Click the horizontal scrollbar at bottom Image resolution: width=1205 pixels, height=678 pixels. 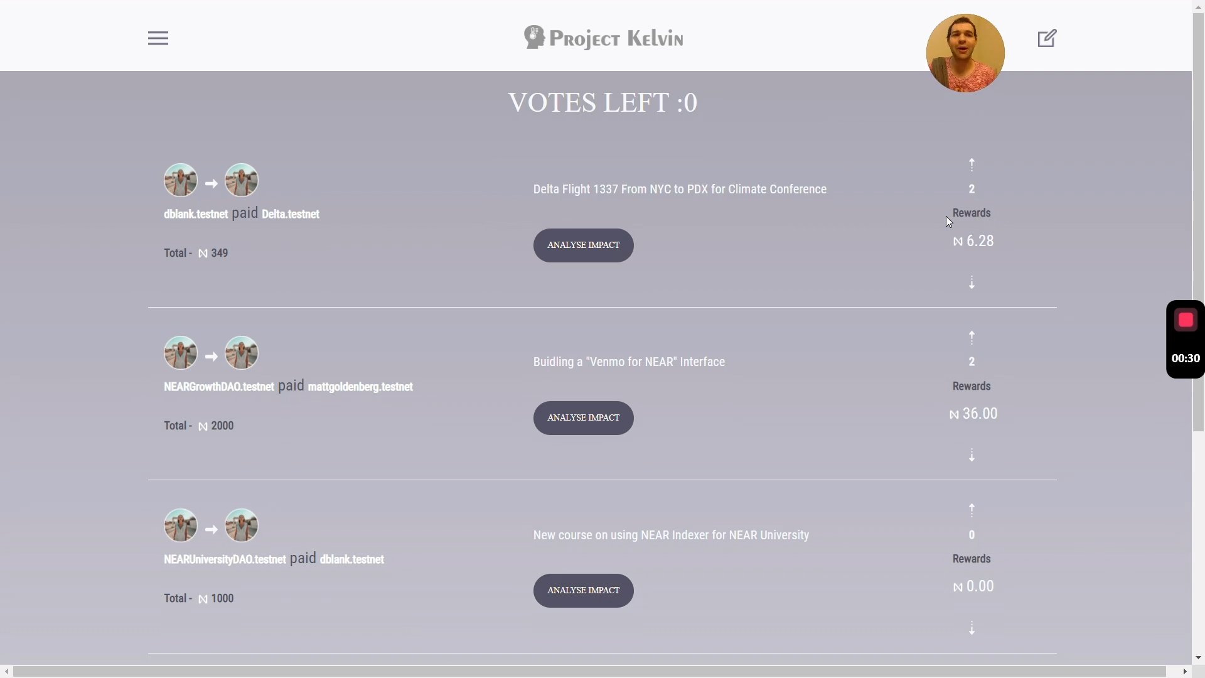(x=589, y=672)
